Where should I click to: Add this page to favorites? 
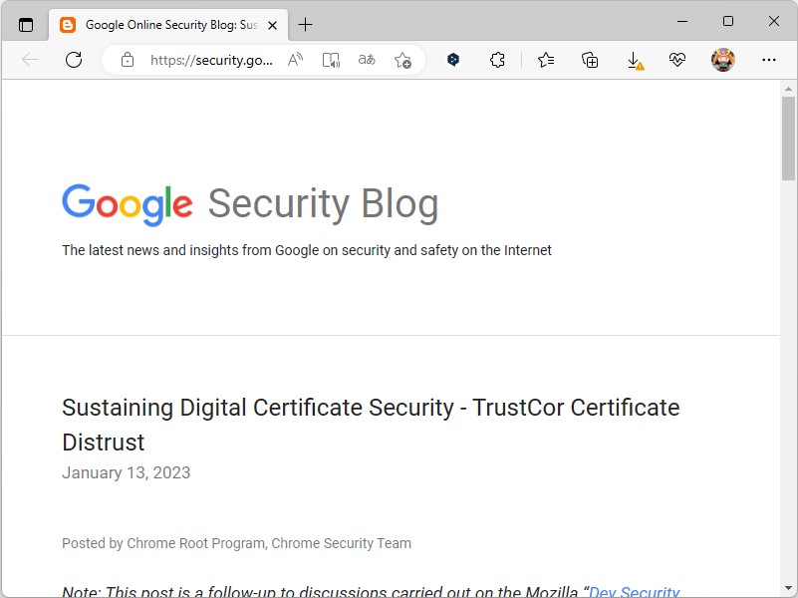click(403, 60)
